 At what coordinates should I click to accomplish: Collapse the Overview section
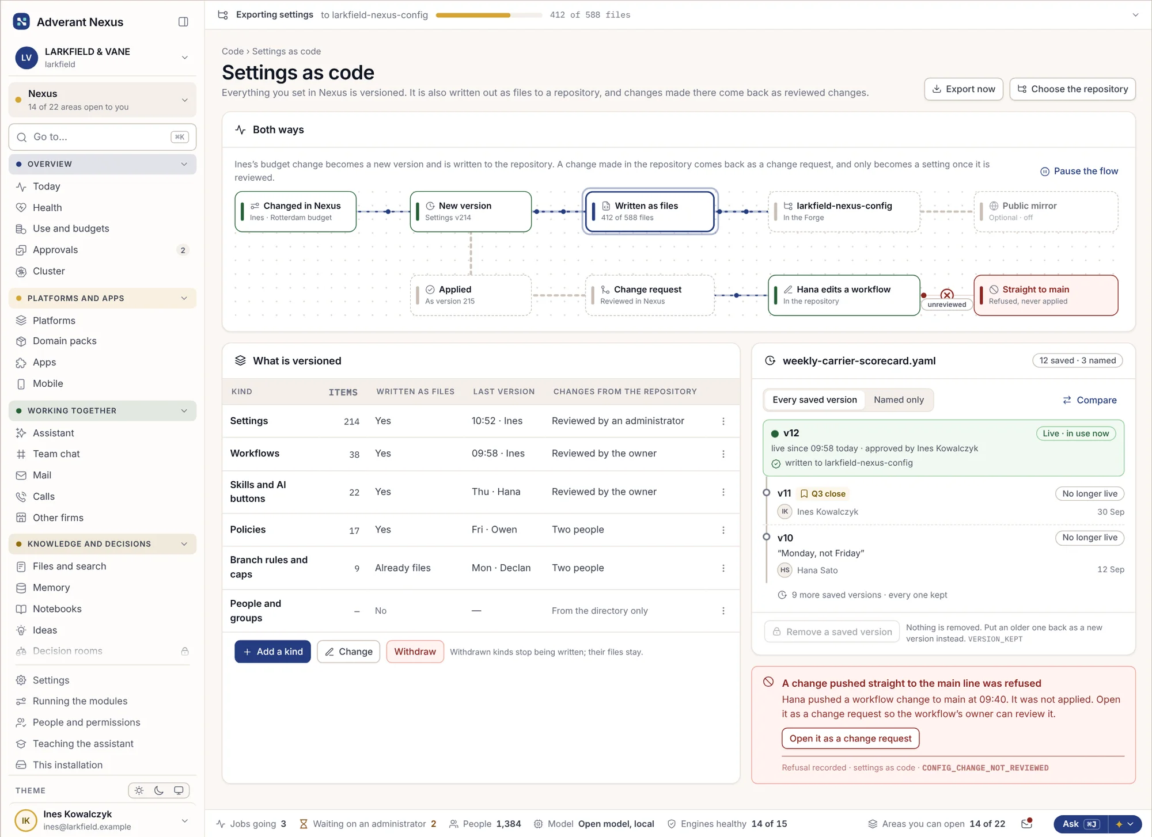103,164
